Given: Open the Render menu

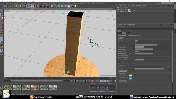Looking at the screenshot, I should 50,3.
